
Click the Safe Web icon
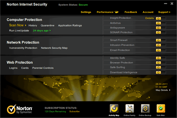(161, 109)
